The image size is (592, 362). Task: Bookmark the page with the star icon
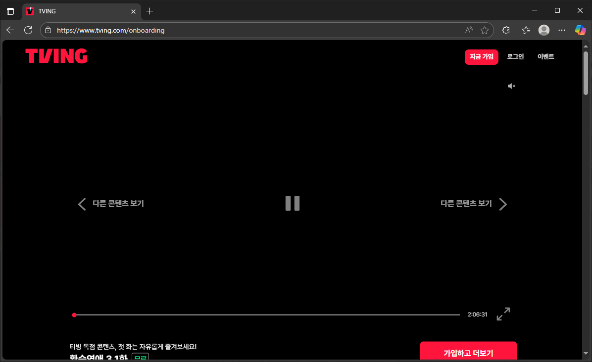[x=484, y=30]
